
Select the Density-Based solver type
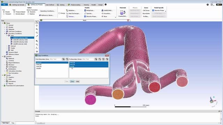pyautogui.click(x=19, y=14)
